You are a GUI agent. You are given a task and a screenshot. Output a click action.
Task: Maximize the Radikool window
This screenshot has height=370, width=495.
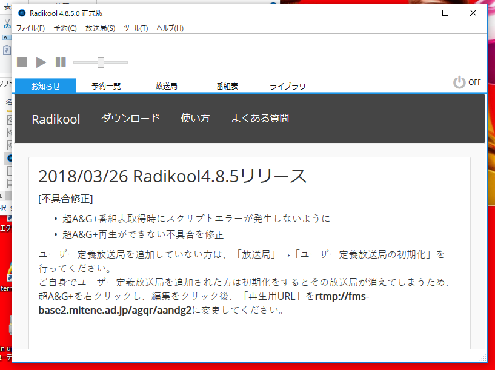coord(445,13)
